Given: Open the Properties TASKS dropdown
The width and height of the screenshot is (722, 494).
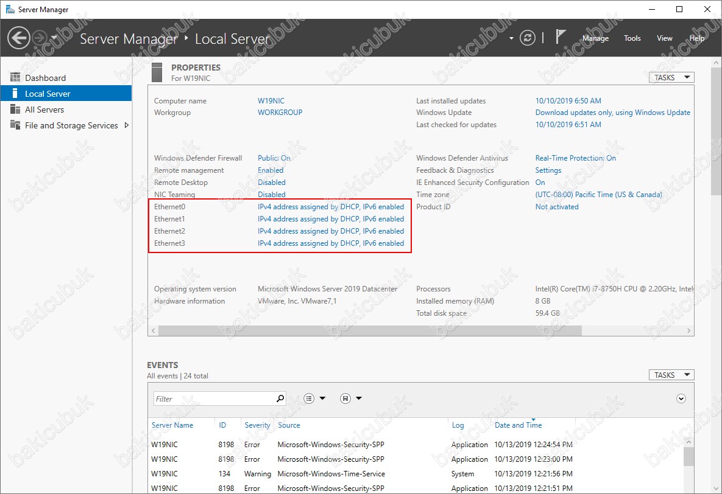Looking at the screenshot, I should pyautogui.click(x=671, y=77).
